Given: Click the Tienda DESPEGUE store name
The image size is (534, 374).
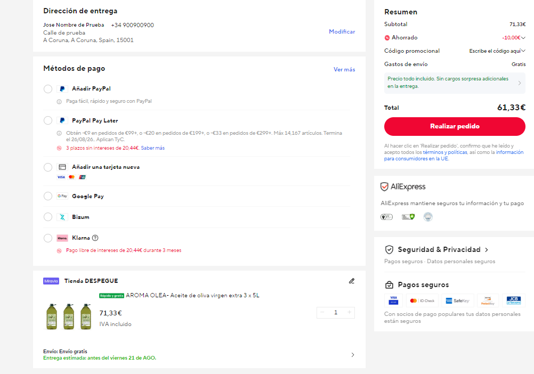Looking at the screenshot, I should click(x=91, y=281).
